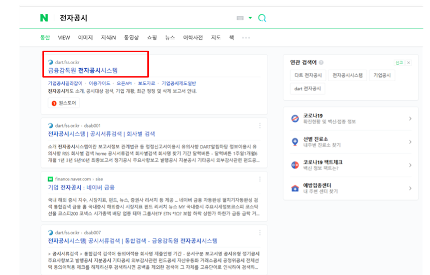Click the 코로나19 팩트체크 icon
The height and width of the screenshot is (275, 430).
tap(295, 165)
